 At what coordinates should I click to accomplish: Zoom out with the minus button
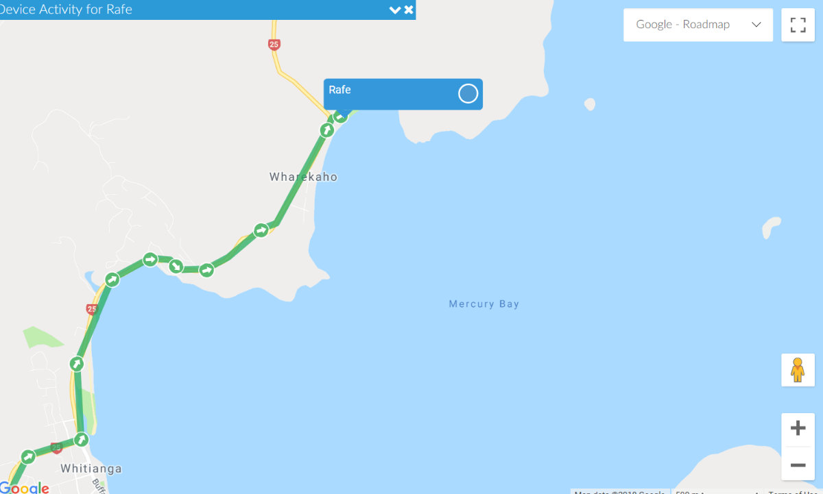[798, 465]
